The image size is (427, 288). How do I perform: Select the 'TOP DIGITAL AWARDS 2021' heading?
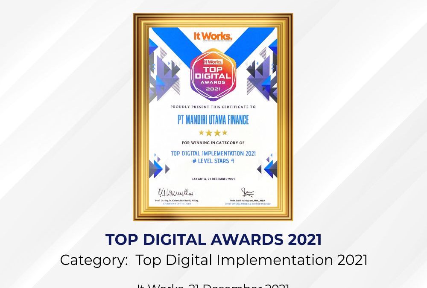pyautogui.click(x=213, y=239)
